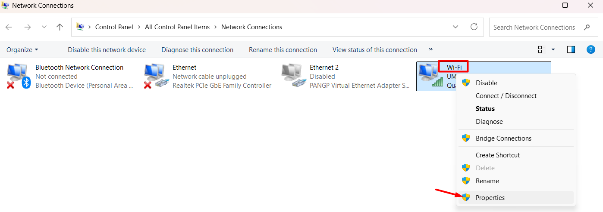Refresh the Network Connections view
603x212 pixels.
[x=474, y=27]
